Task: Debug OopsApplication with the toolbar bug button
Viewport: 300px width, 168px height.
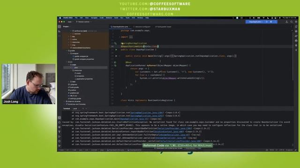Action: tap(271, 22)
